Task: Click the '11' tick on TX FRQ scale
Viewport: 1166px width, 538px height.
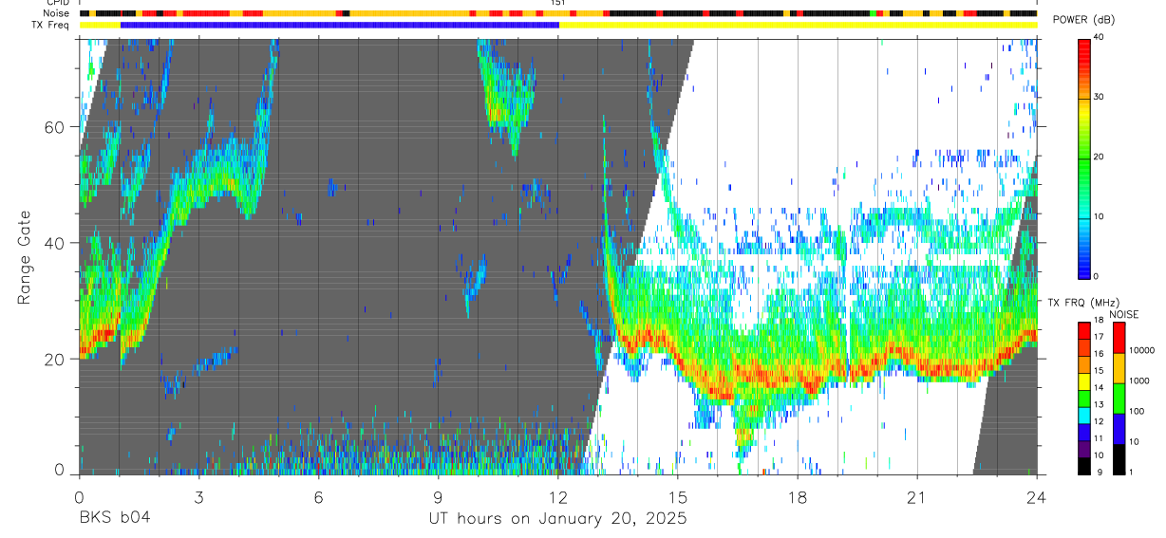Action: tap(1100, 439)
